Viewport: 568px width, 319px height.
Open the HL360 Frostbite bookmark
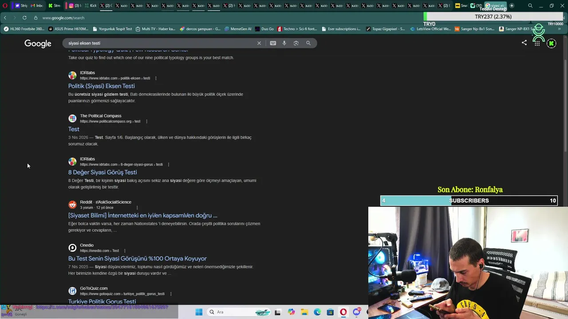24,29
